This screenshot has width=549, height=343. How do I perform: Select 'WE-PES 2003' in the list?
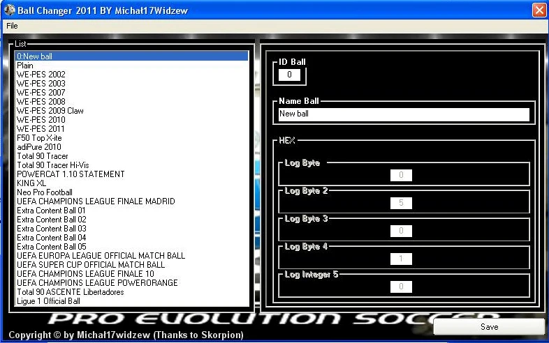coord(131,84)
